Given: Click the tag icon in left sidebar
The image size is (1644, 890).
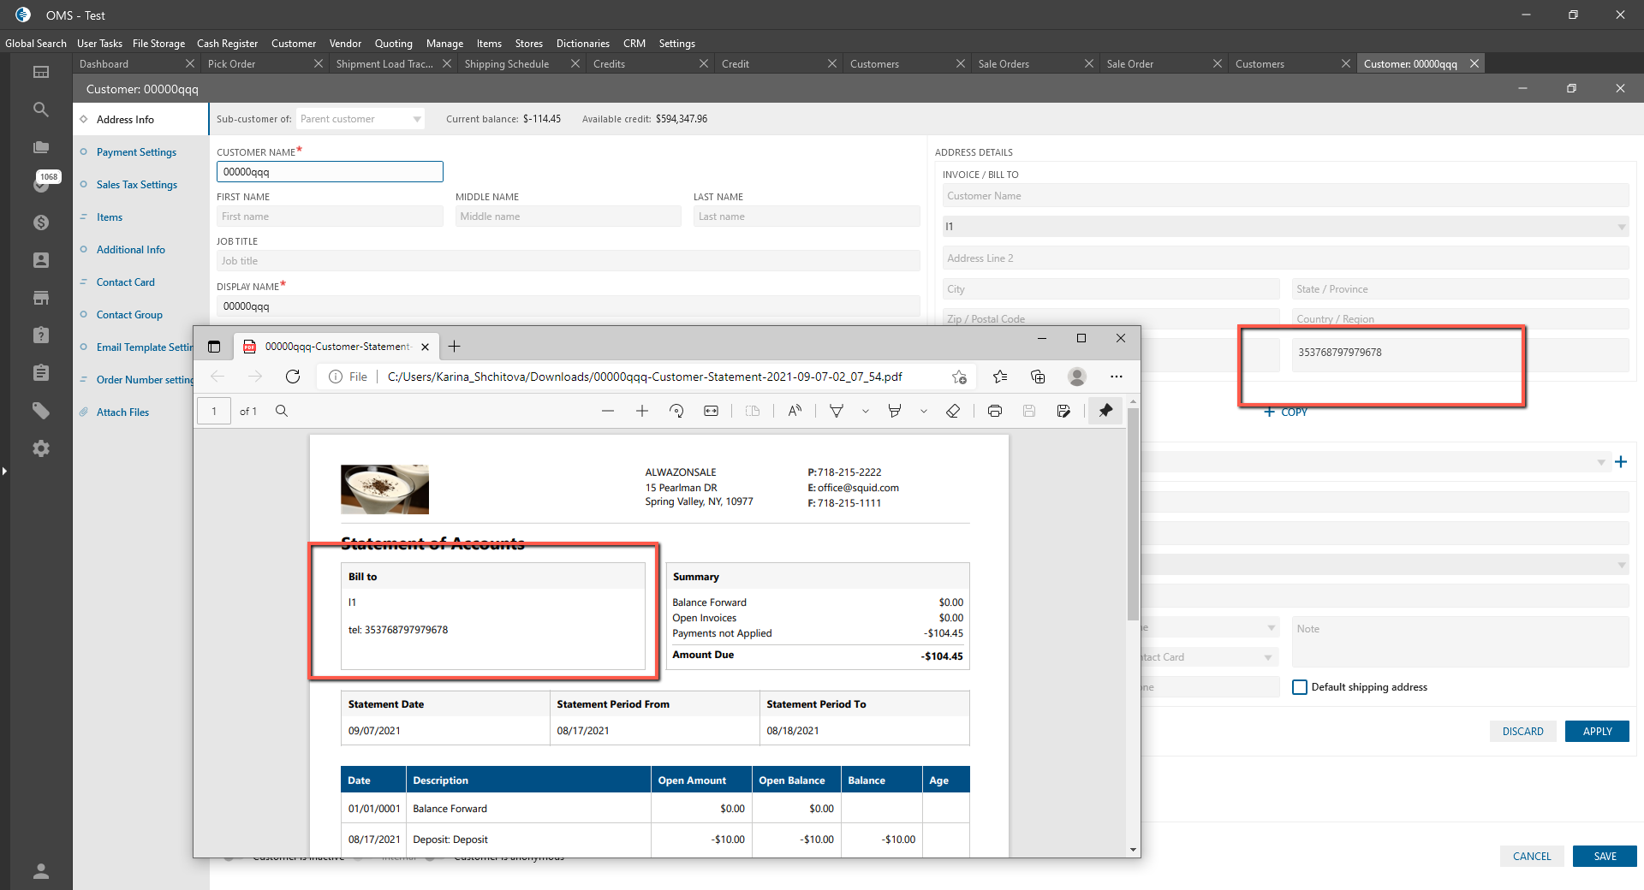Looking at the screenshot, I should (x=40, y=411).
